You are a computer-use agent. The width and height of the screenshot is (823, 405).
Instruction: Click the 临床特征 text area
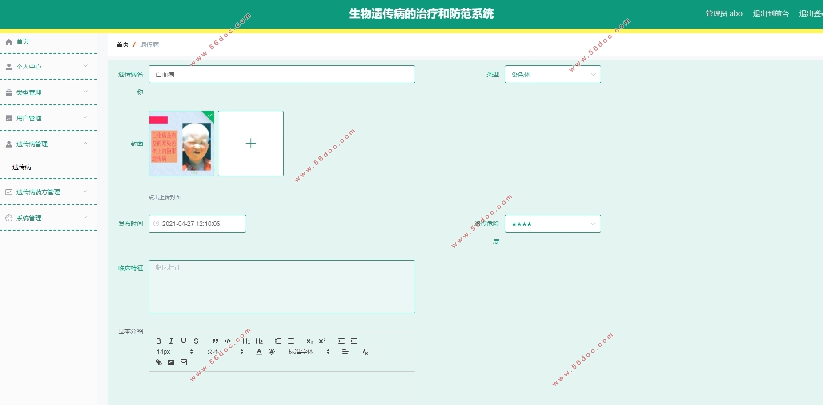coord(282,287)
